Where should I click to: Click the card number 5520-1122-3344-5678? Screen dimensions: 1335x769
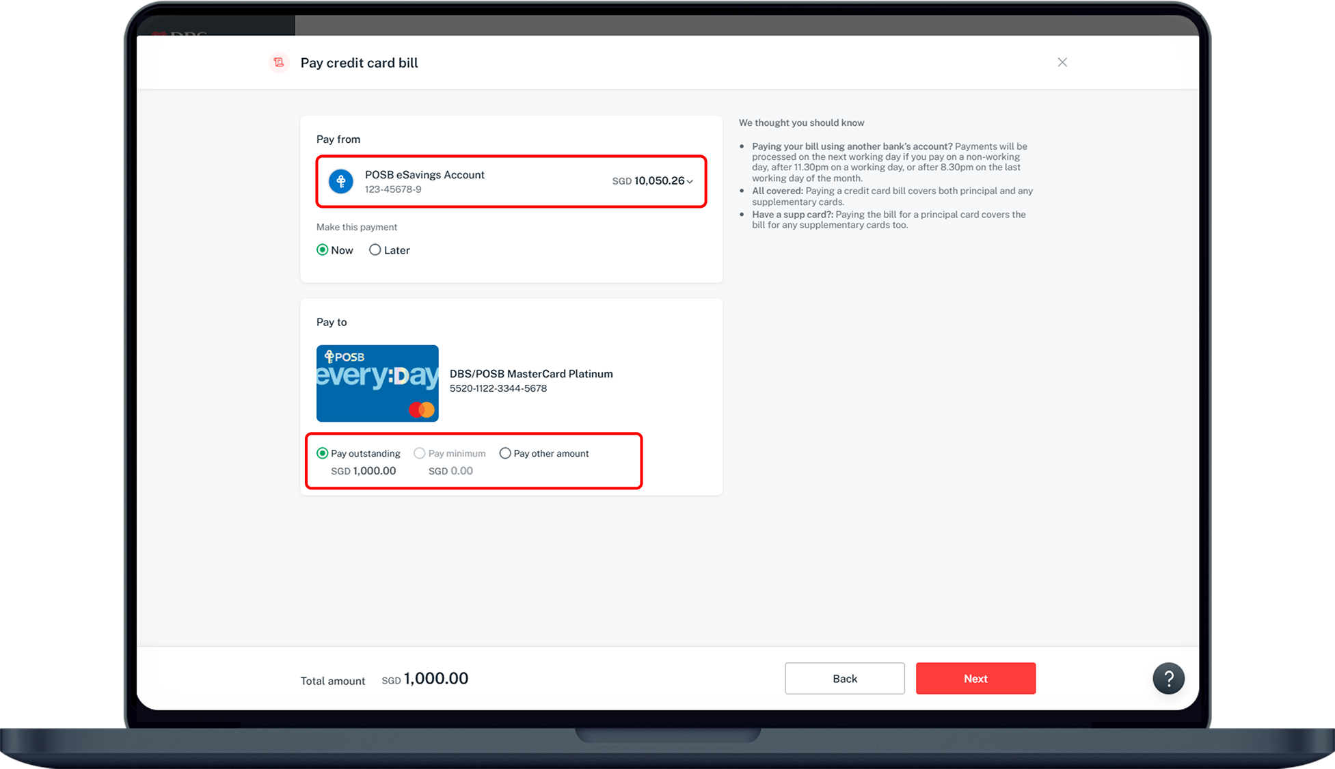coord(498,388)
